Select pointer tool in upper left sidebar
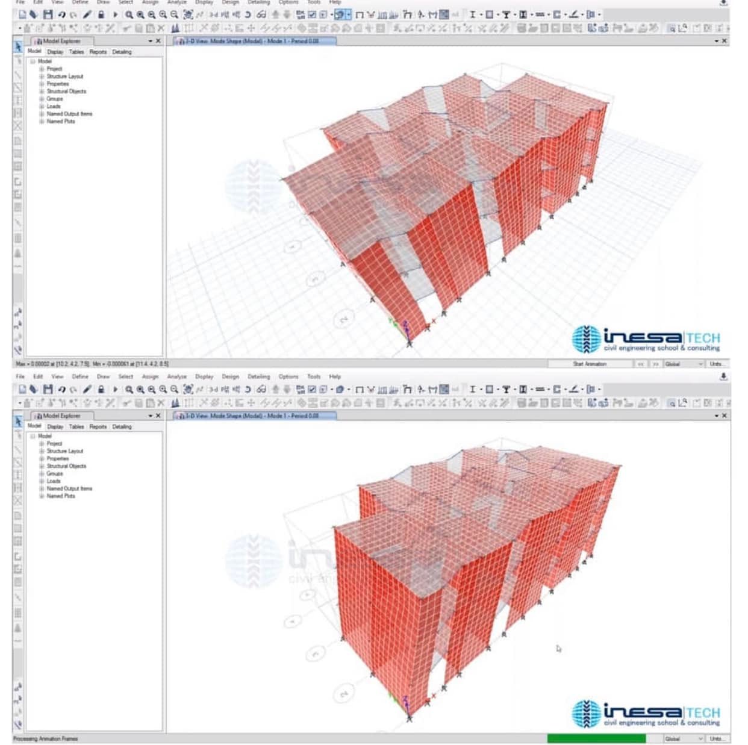The height and width of the screenshot is (745, 748). 18,46
